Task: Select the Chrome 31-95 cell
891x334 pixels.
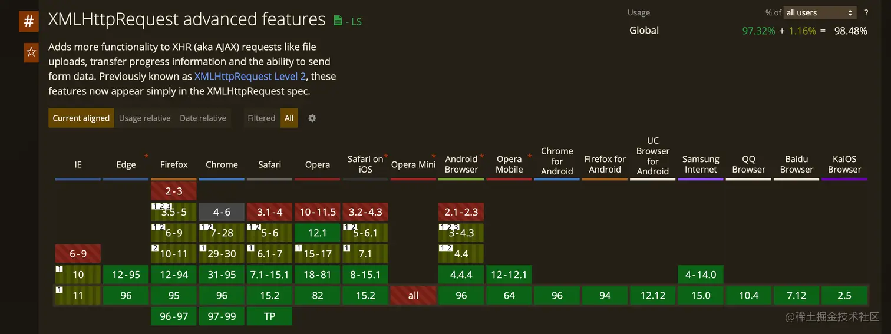Action: [x=222, y=275]
